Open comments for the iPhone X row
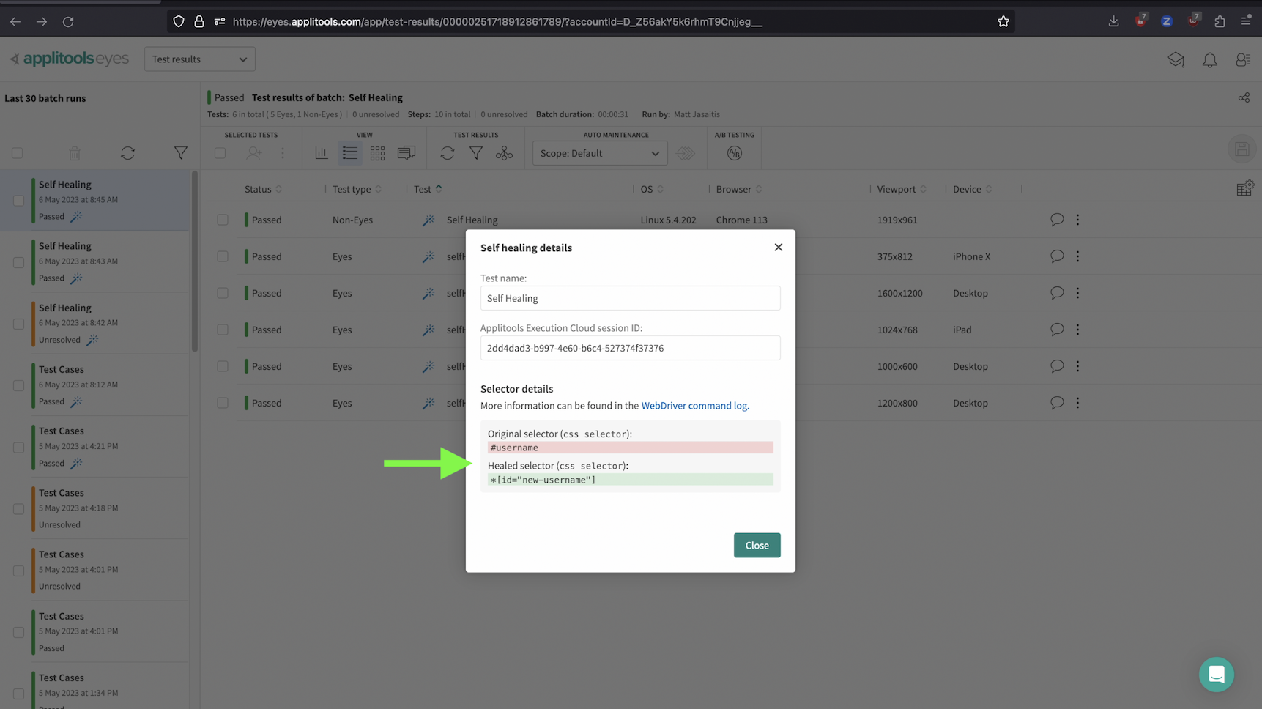1262x709 pixels. tap(1056, 256)
